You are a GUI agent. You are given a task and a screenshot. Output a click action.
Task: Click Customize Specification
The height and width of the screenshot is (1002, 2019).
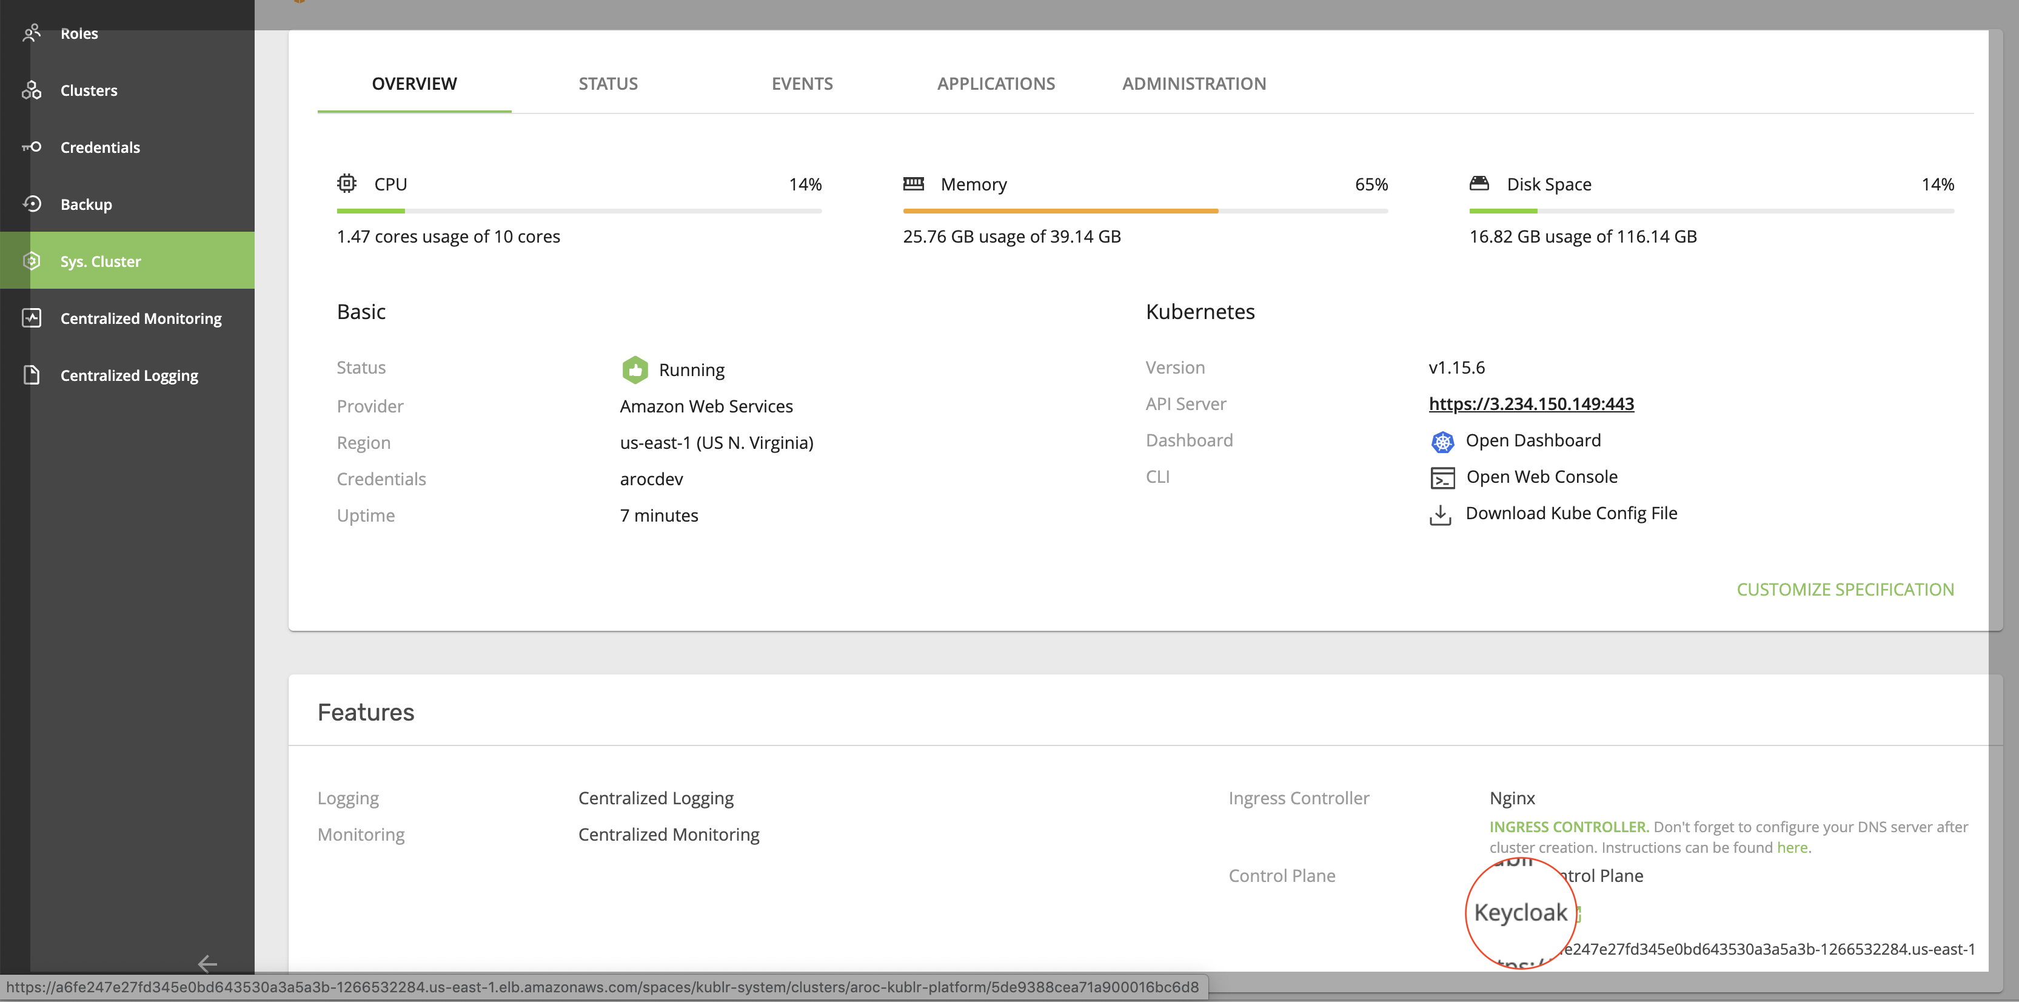[x=1845, y=590]
